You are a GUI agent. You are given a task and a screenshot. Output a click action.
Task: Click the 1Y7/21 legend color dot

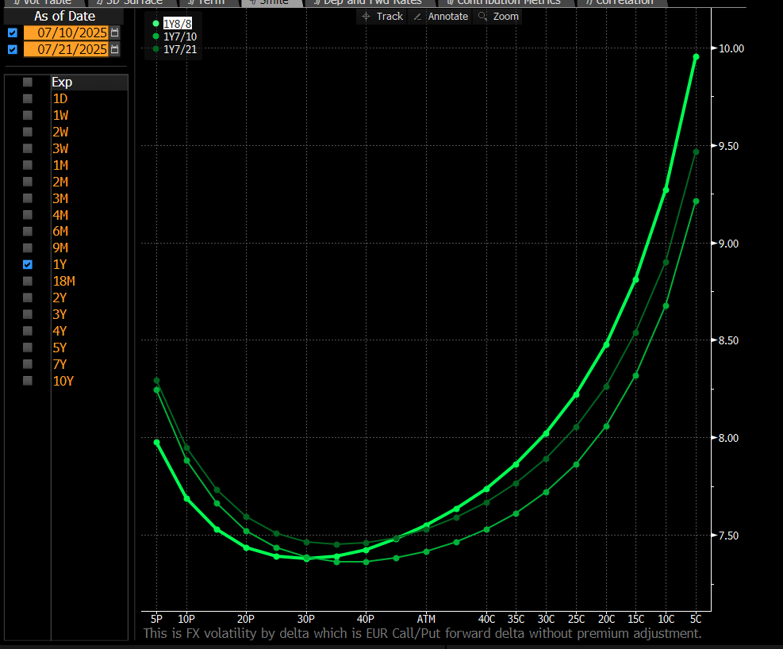pyautogui.click(x=156, y=49)
